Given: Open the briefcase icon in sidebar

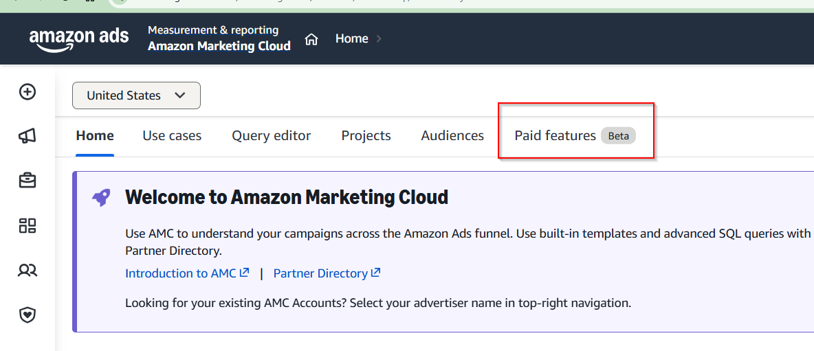Looking at the screenshot, I should 27,181.
